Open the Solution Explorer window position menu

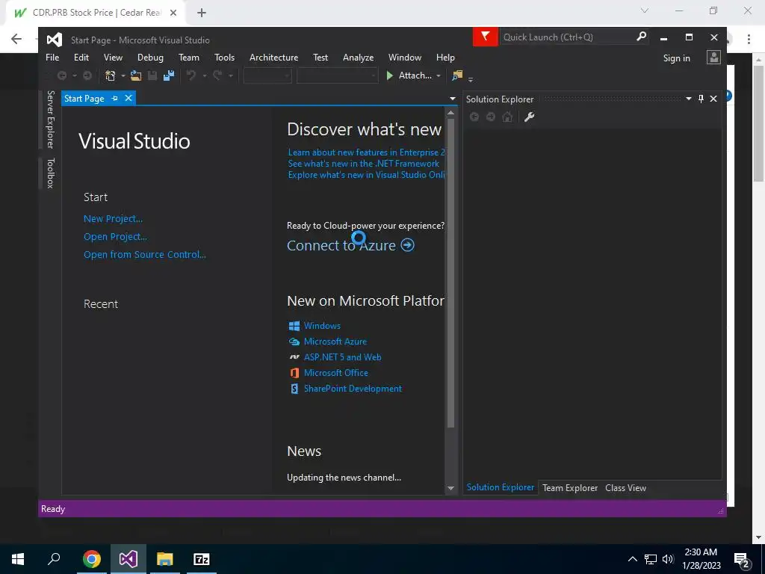coord(688,99)
